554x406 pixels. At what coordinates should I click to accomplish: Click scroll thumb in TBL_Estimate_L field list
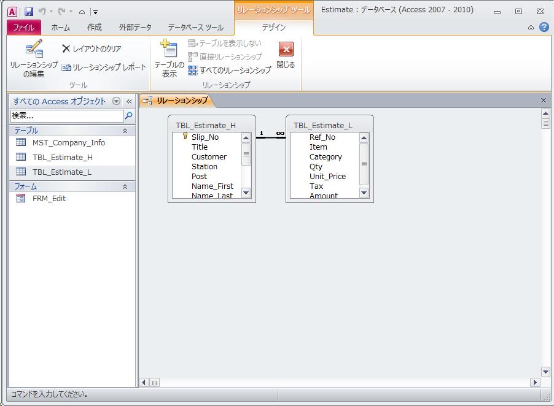364,164
